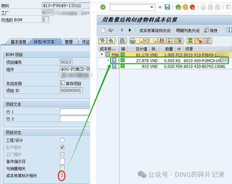This screenshot has height=184, width=232.
Task: Click the green checkmark Enter icon
Action: (x=103, y=7)
